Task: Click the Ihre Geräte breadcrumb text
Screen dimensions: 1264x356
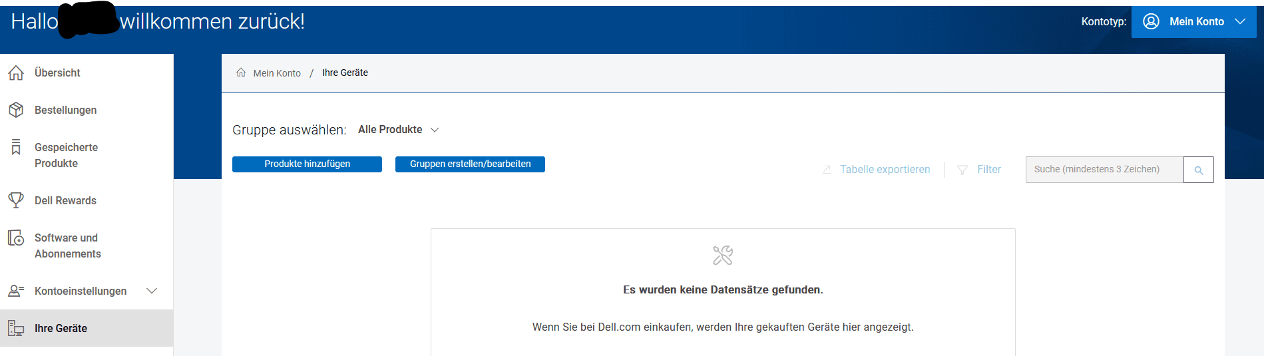Action: (x=345, y=73)
